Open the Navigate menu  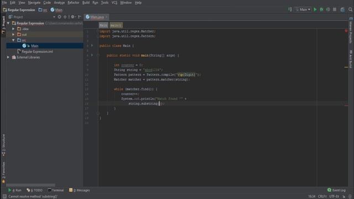pyautogui.click(x=34, y=3)
